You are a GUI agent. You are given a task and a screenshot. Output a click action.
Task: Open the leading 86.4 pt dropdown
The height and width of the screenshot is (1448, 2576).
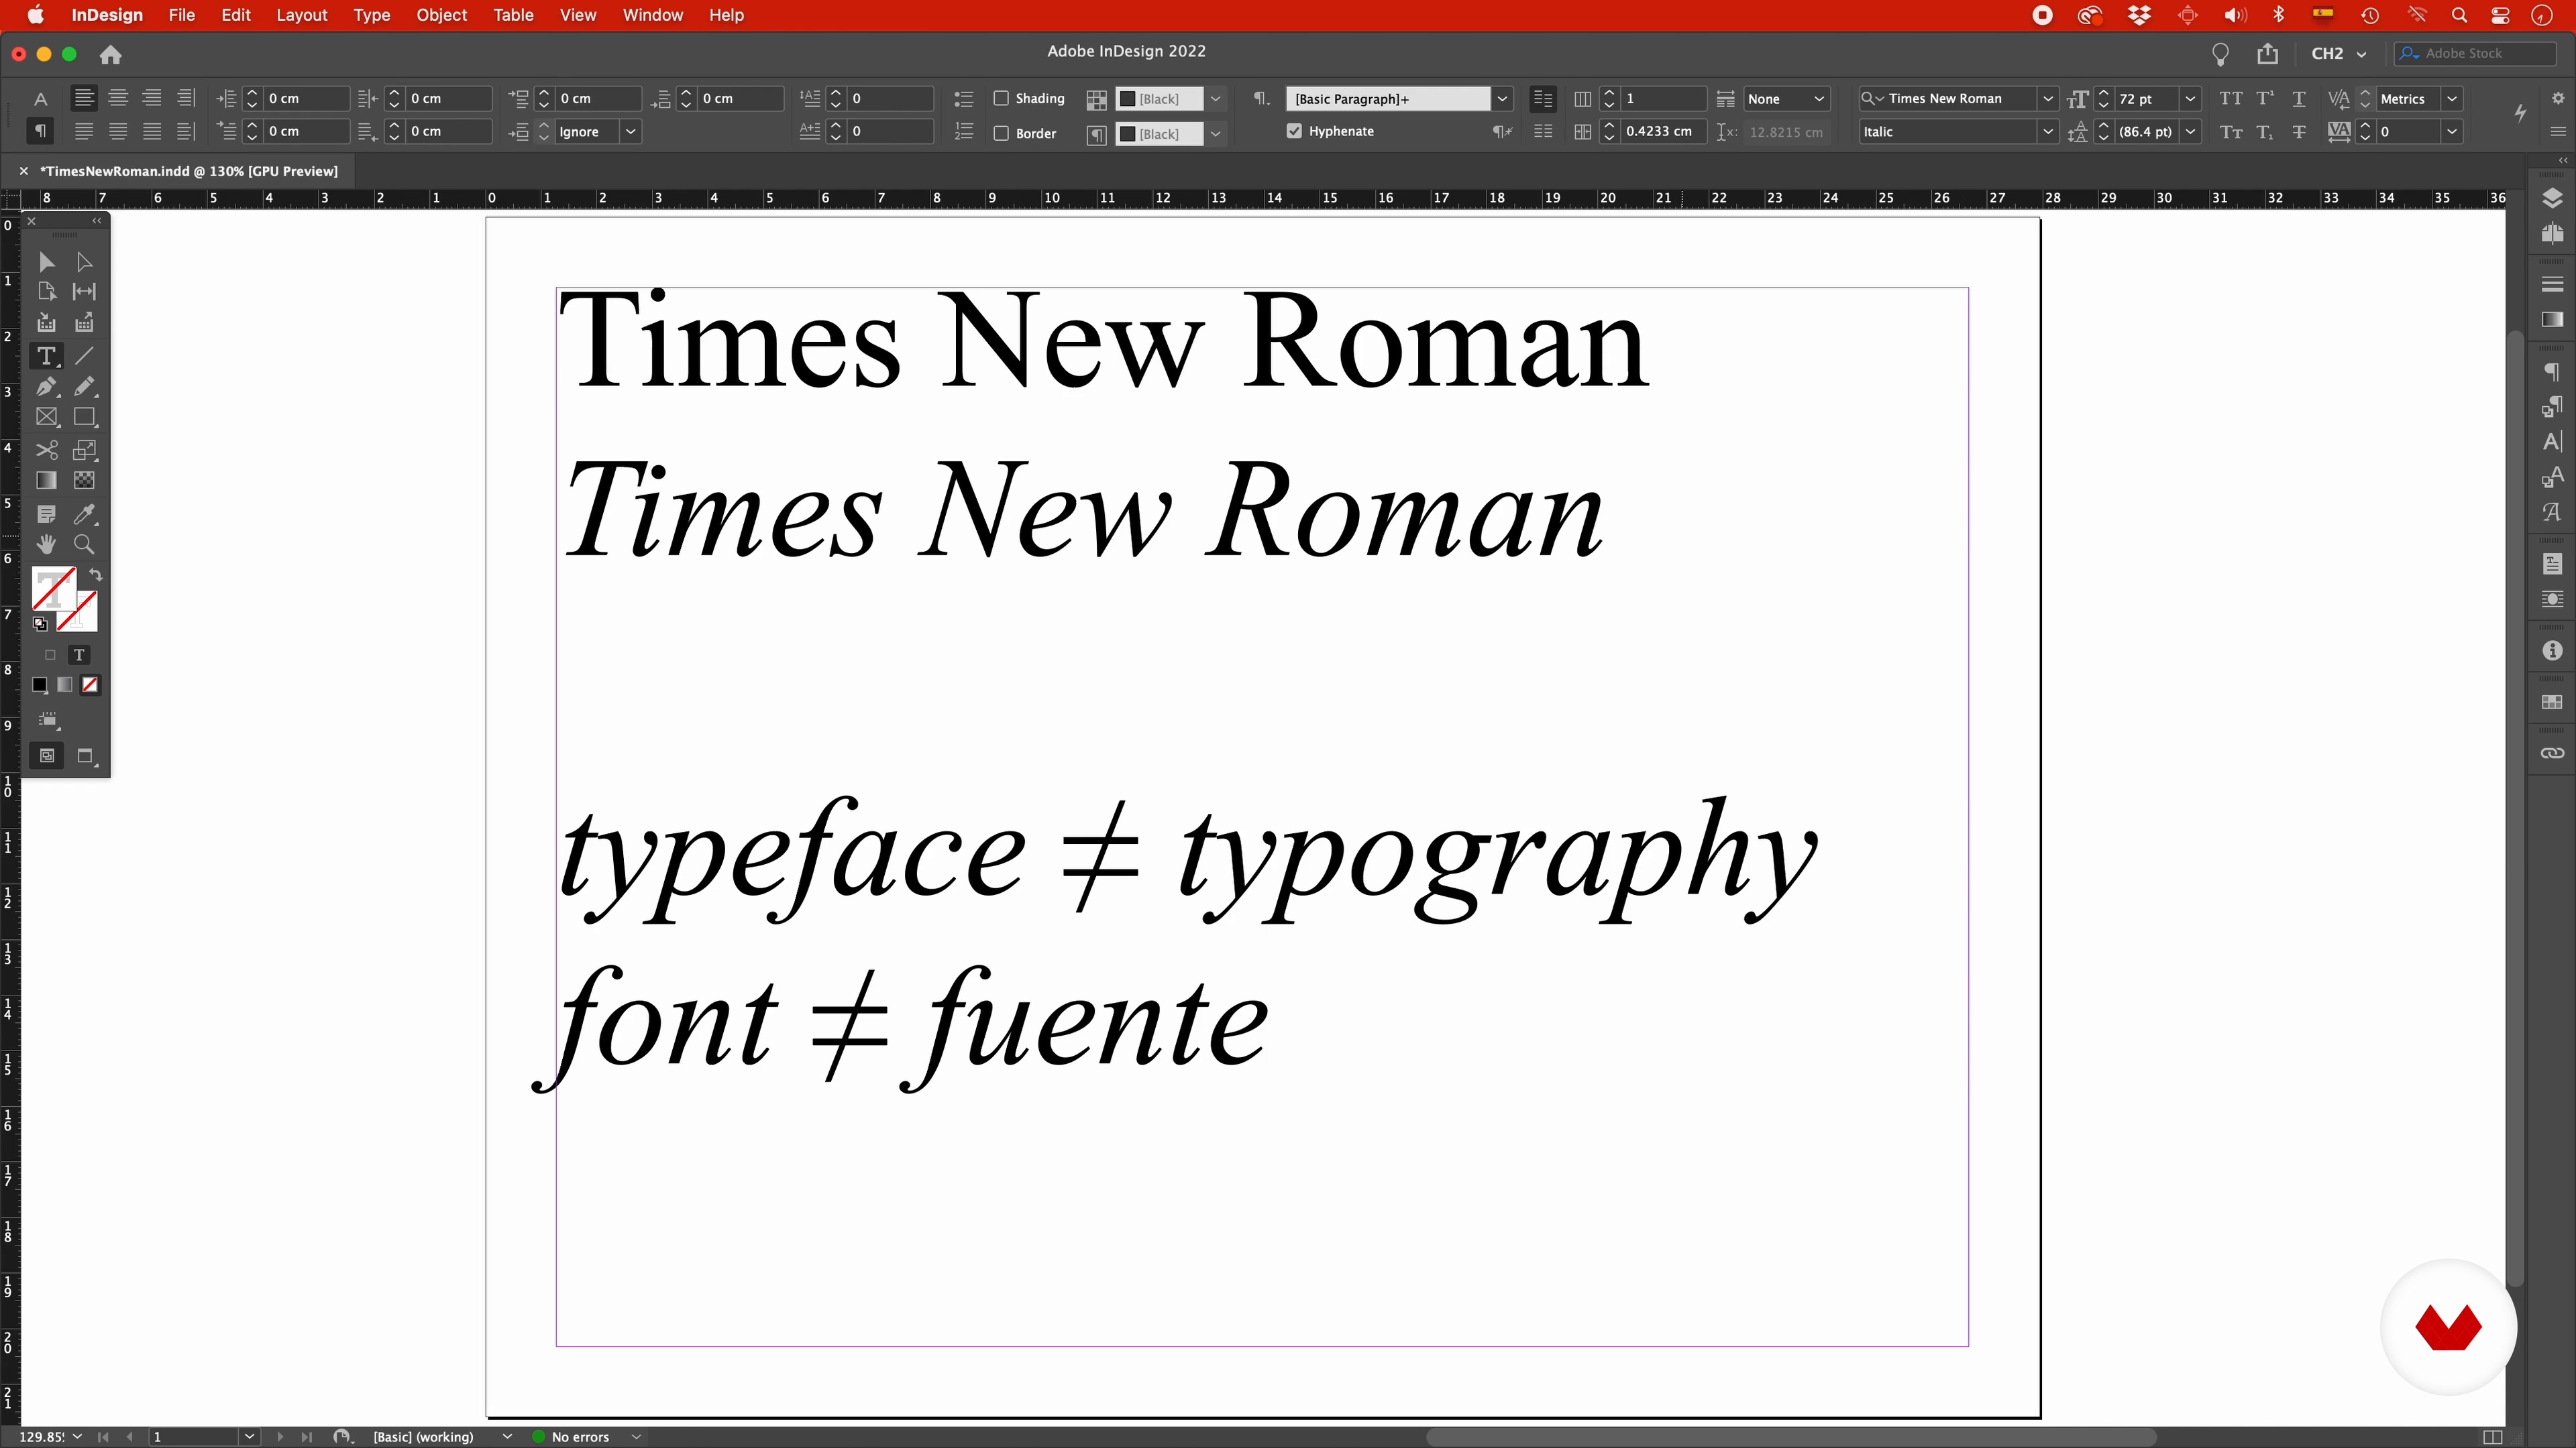(2190, 131)
